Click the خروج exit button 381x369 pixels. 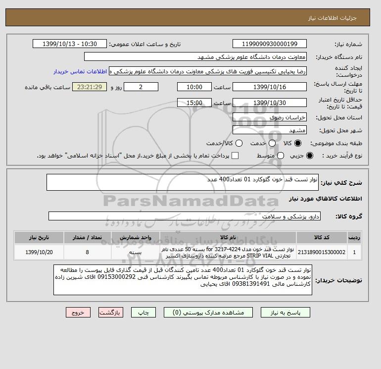(78, 313)
